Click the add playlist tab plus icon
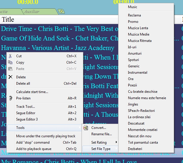The height and width of the screenshot is (163, 183). [x=61, y=11]
